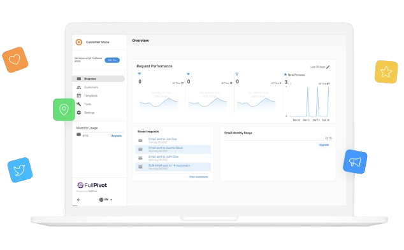
Task: Click the Get Pro button
Action: click(x=112, y=60)
